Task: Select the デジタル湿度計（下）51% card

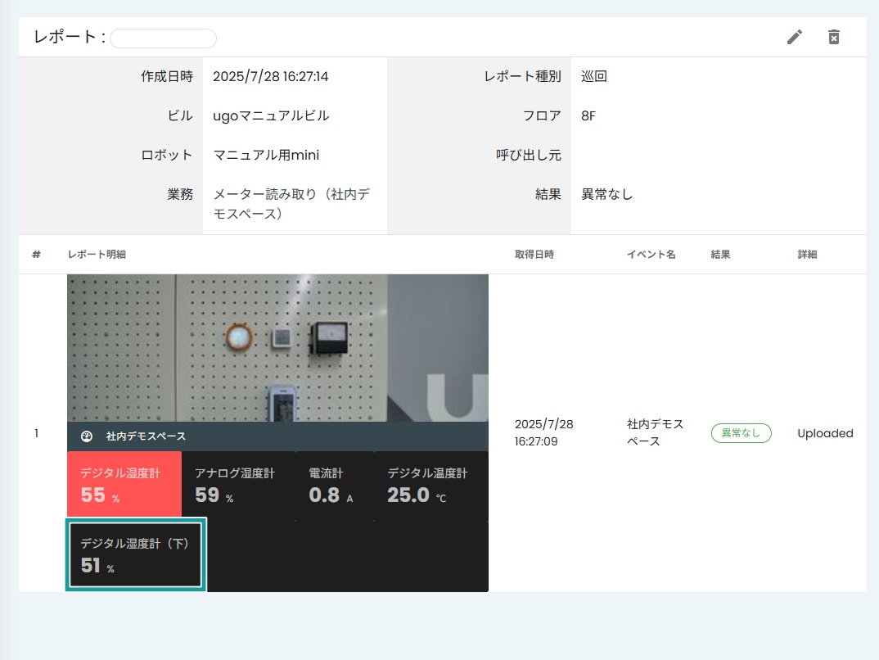Action: pyautogui.click(x=136, y=554)
